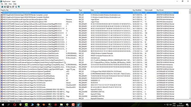
Task: Open the network tray icon
Action: pyautogui.click(x=168, y=105)
